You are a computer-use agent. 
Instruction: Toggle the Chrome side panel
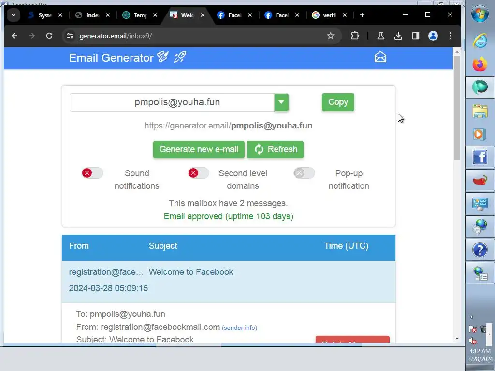[x=415, y=36]
